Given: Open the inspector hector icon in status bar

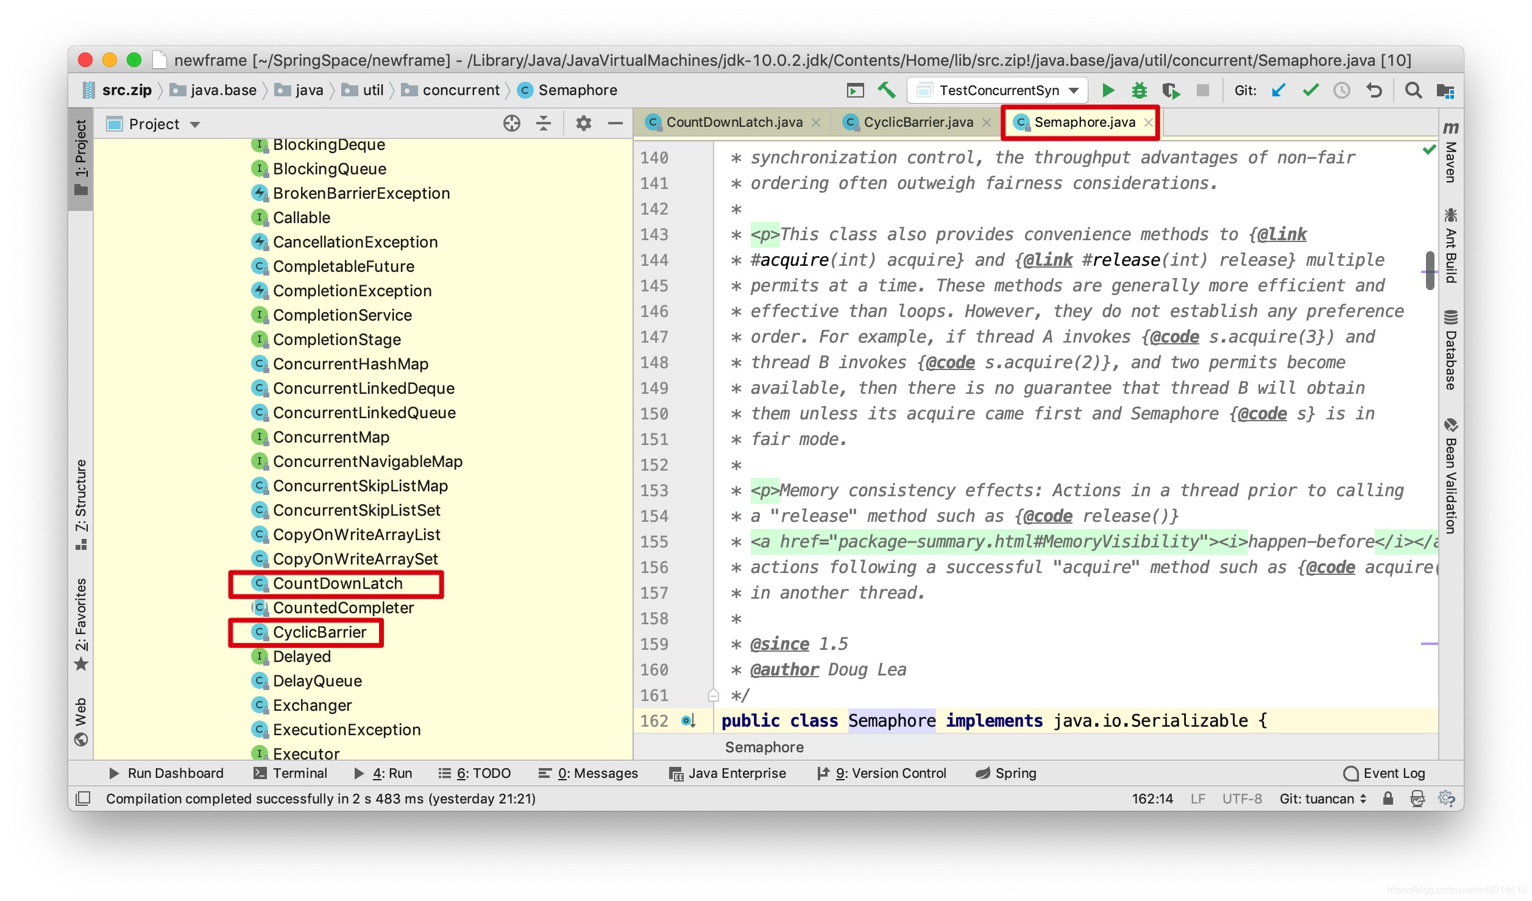Looking at the screenshot, I should click(1417, 799).
